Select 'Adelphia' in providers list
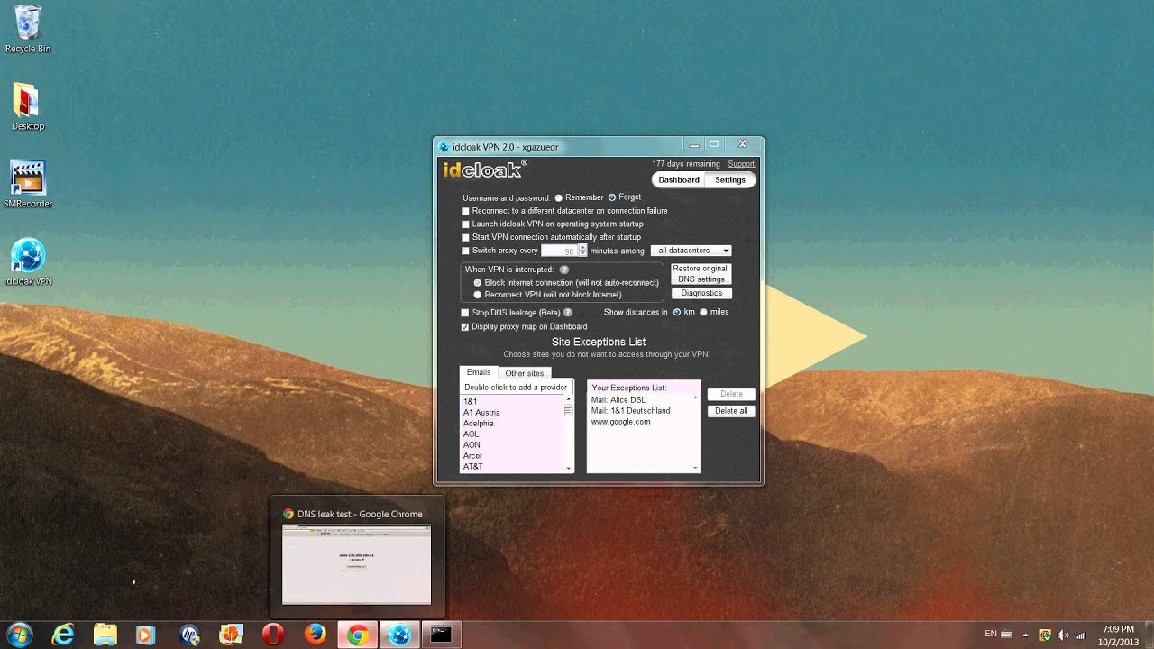Screen dimensions: 1154x649 tap(478, 424)
